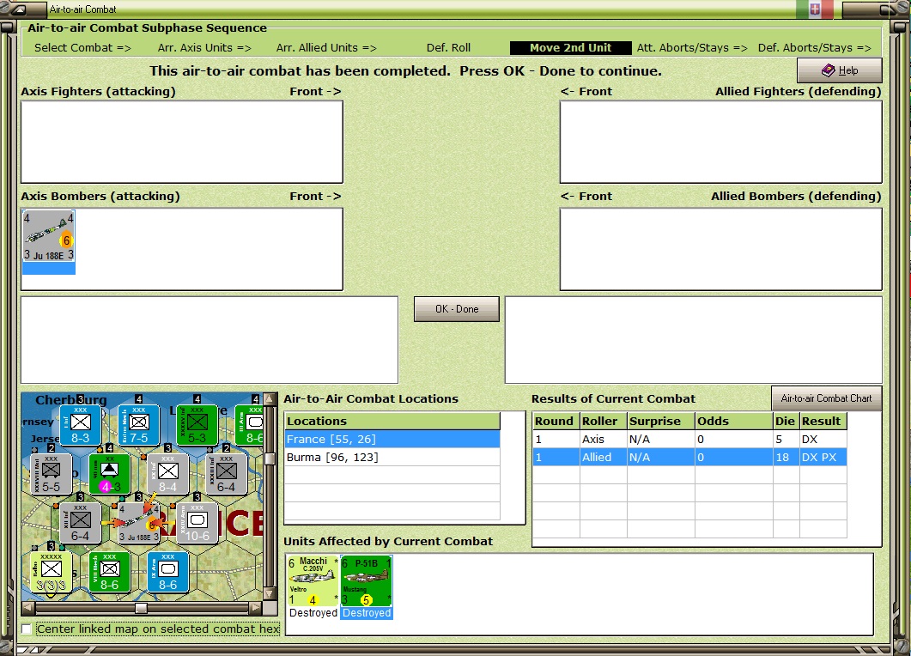Click the map vertical scrollbar thumb
Screen dimensions: 911x656
tap(270, 459)
